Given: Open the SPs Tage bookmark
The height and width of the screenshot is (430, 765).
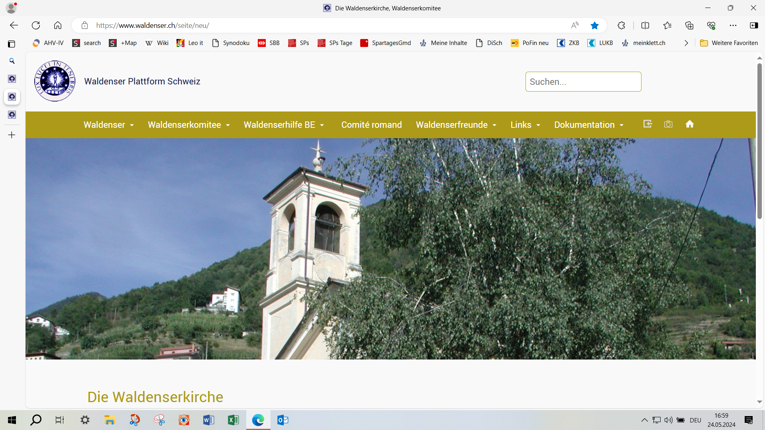Looking at the screenshot, I should (x=335, y=43).
